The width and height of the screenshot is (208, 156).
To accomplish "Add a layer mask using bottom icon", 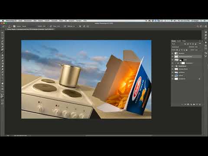I will click(x=188, y=104).
